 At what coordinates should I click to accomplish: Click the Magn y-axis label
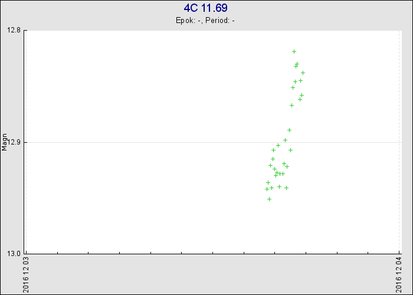(x=4, y=142)
